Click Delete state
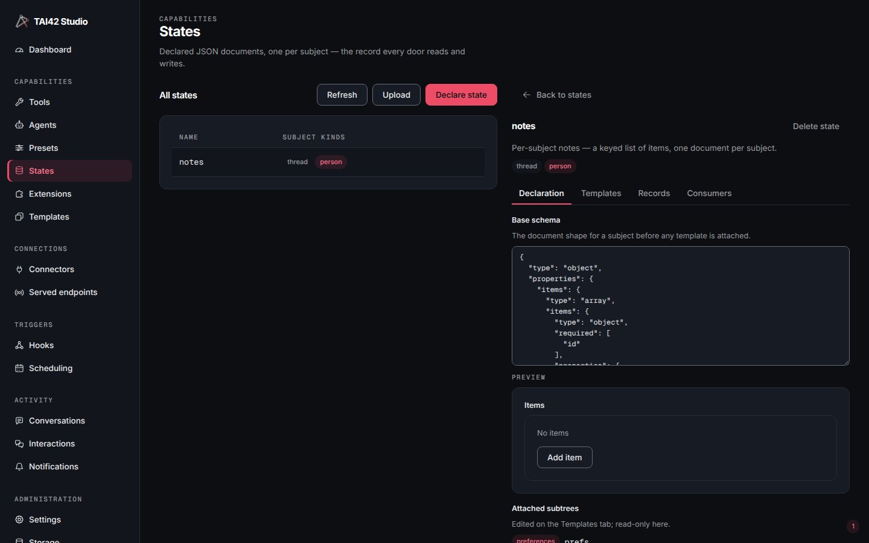This screenshot has width=869, height=543. pos(816,127)
